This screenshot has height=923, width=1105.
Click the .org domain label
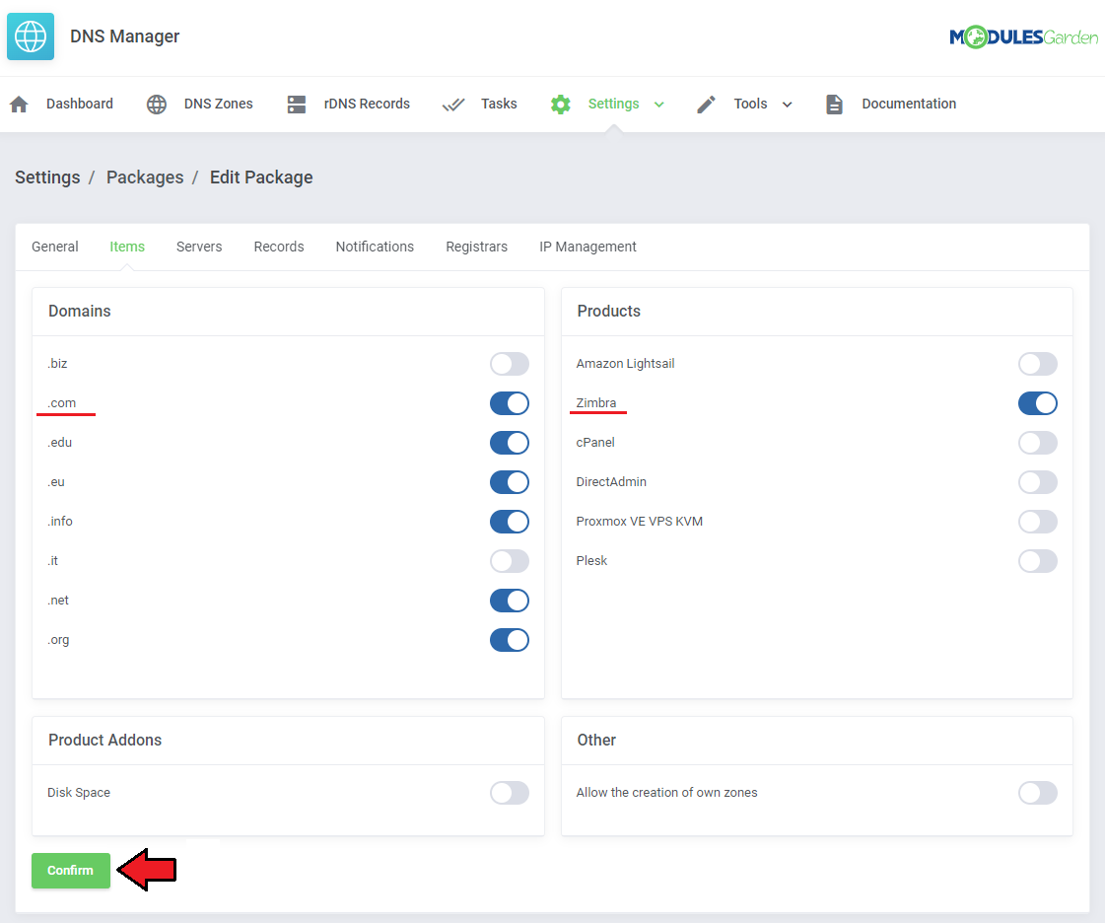[x=58, y=640]
